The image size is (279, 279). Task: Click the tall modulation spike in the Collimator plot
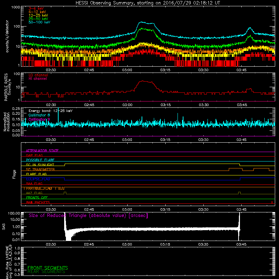[58, 115]
